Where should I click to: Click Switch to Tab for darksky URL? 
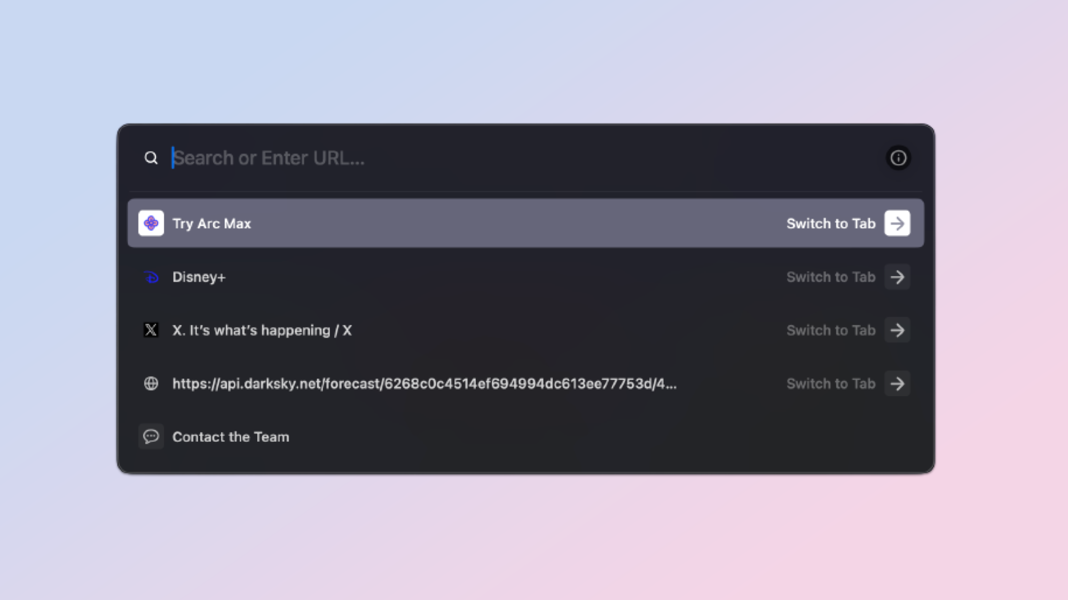(x=831, y=383)
